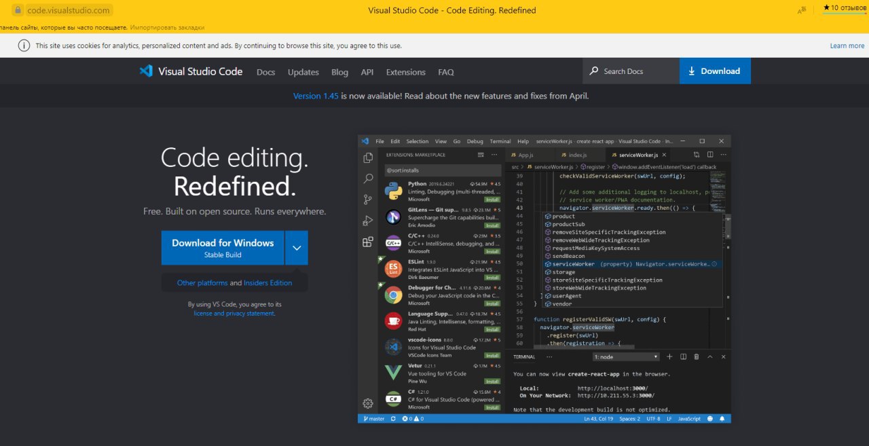The height and width of the screenshot is (446, 869).
Task: Maximize terminal panel with the chevron up
Action: [x=710, y=356]
